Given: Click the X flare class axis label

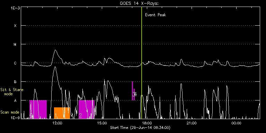Looking at the screenshot, I should point(15,26).
